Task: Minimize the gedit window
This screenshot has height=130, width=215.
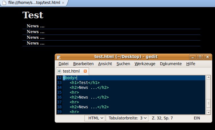Action: pyautogui.click(x=193, y=57)
